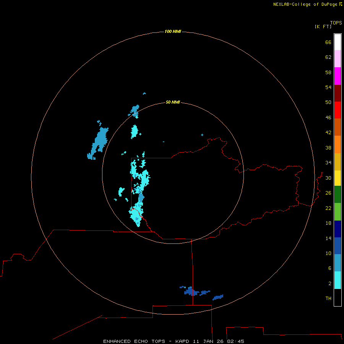The width and height of the screenshot is (344, 344).
Task: Click the black TH threshold swatch
Action: tap(338, 297)
